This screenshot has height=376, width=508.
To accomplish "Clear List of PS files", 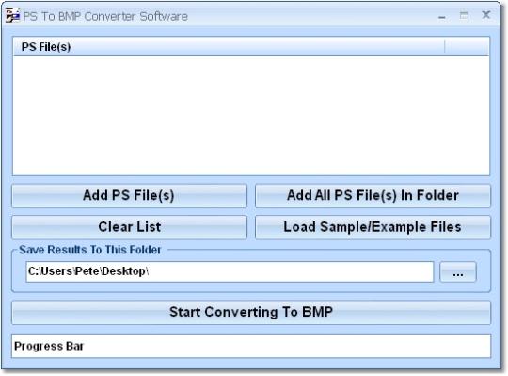I will tap(129, 227).
